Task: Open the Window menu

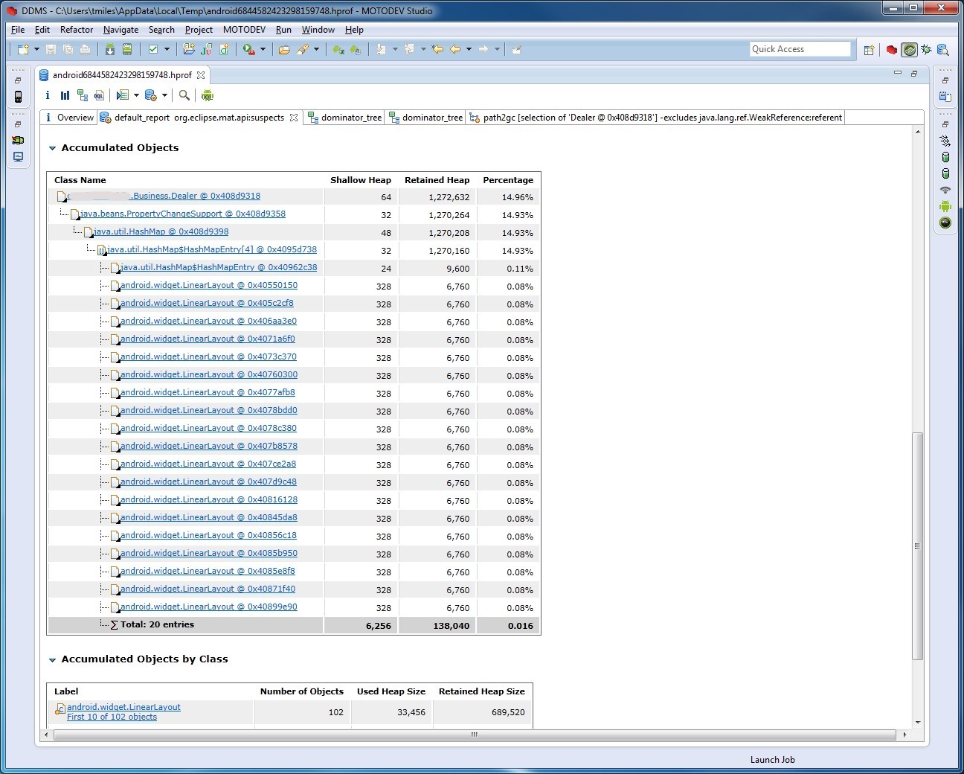Action: pos(318,30)
